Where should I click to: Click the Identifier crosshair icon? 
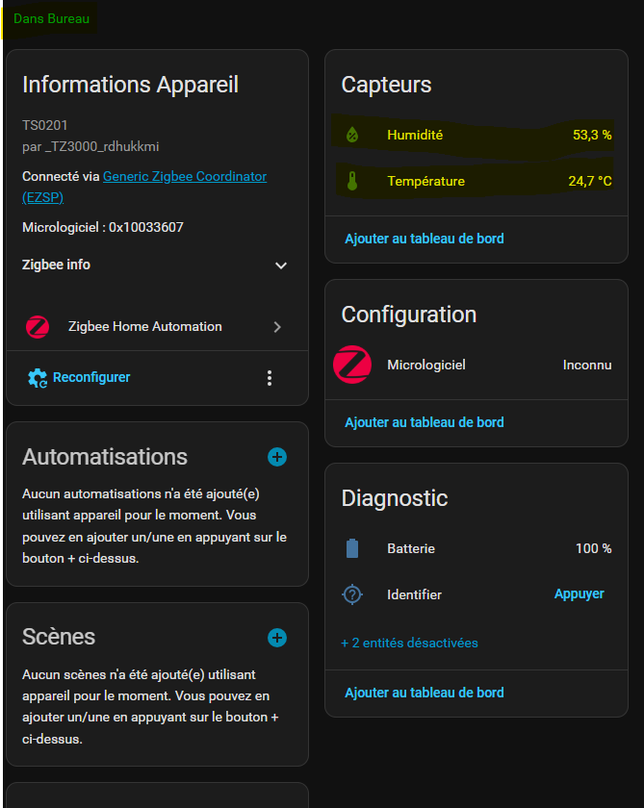pos(352,594)
